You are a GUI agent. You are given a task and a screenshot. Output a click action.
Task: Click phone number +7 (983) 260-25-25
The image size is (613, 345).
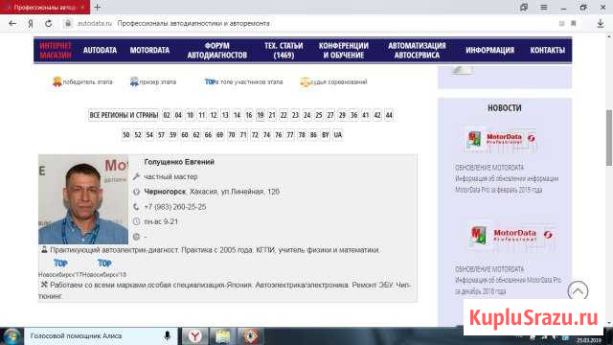pos(175,207)
